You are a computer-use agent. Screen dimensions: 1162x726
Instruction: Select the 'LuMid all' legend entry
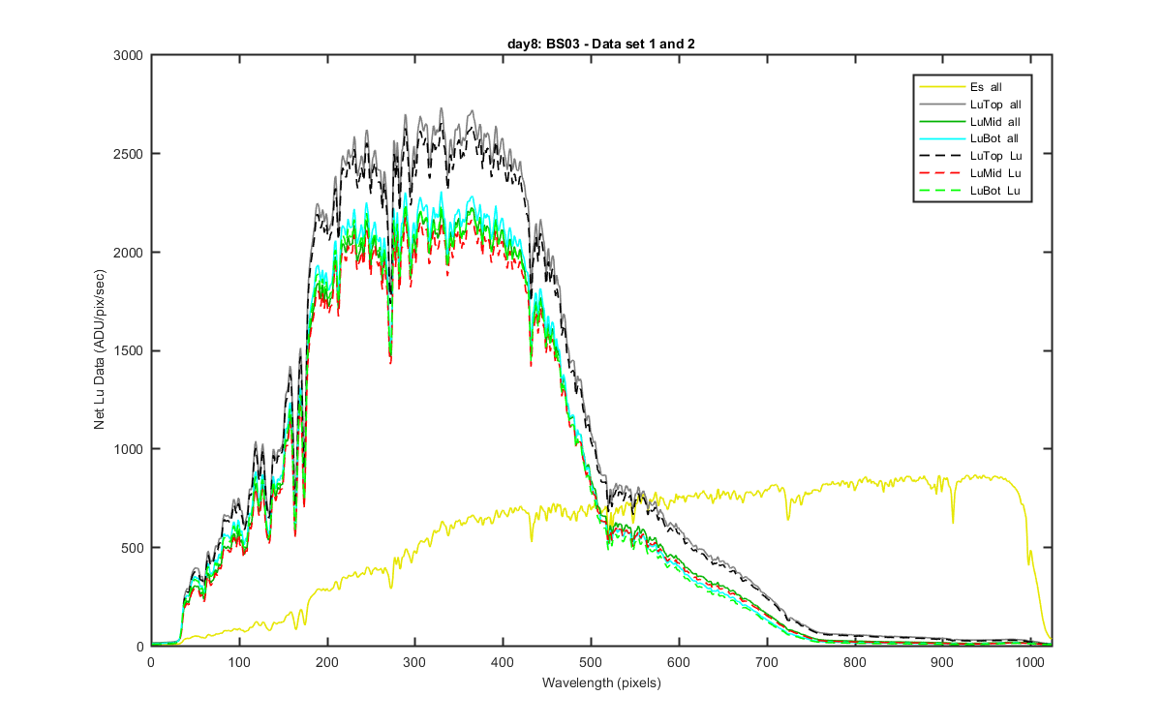pos(970,122)
